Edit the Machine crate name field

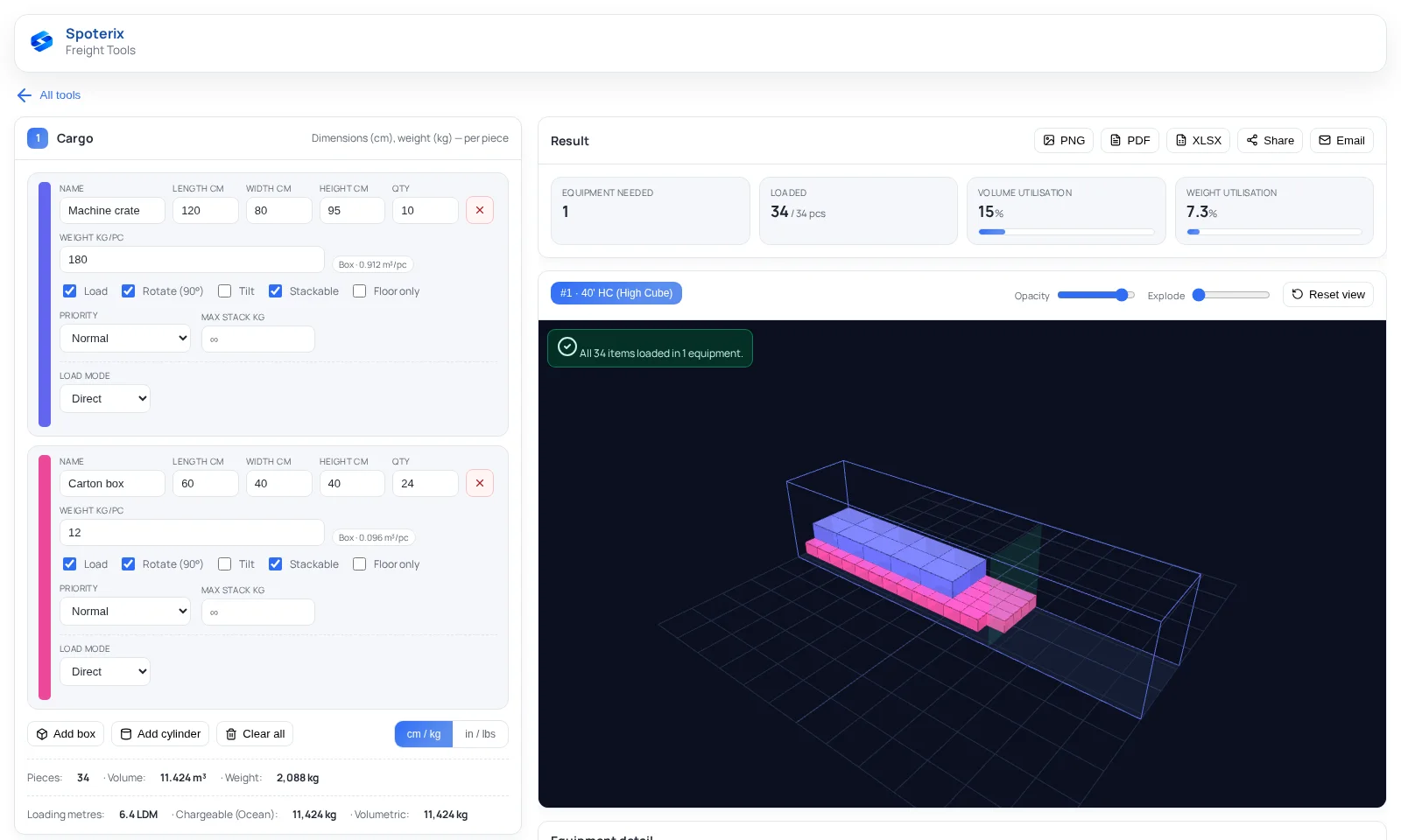coord(112,210)
